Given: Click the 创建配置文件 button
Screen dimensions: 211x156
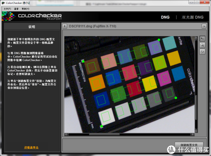Looking at the screenshot, I should pos(189,145).
